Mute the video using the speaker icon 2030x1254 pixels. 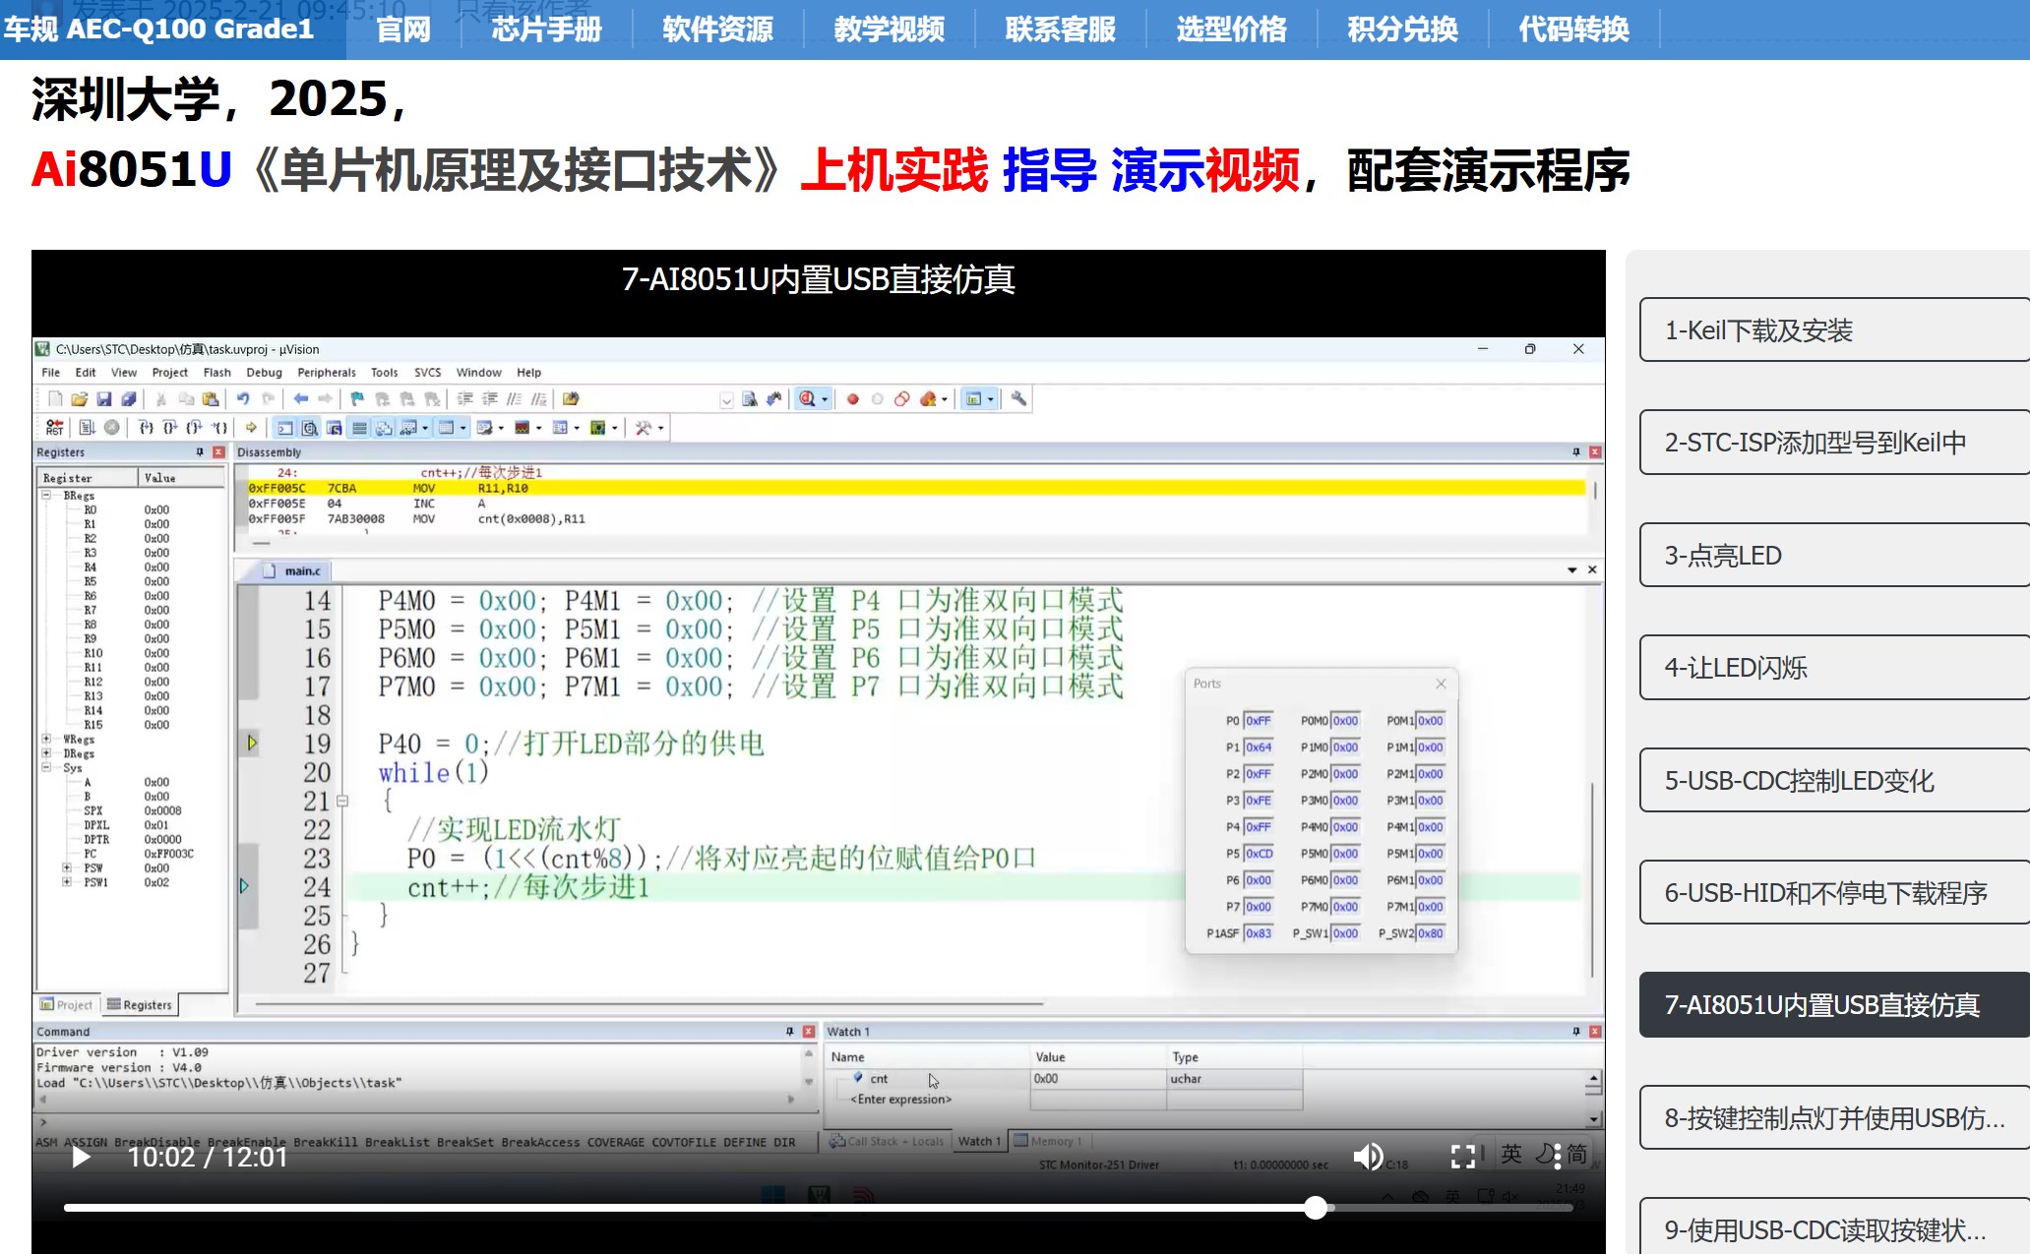coord(1368,1157)
